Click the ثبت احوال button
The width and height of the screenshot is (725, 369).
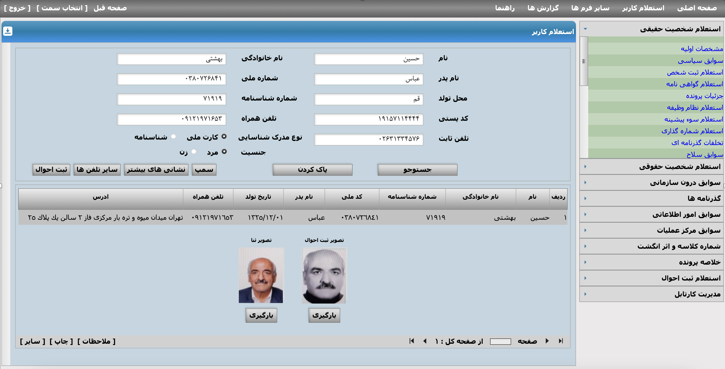51,170
